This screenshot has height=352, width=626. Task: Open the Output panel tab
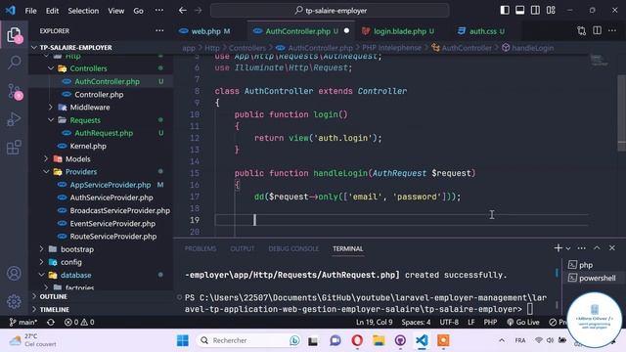click(243, 248)
